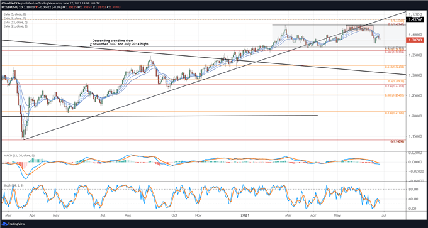Screen dimensions: 428x228
Task: Click the red 1.38703 current price label
Action: [x=414, y=40]
